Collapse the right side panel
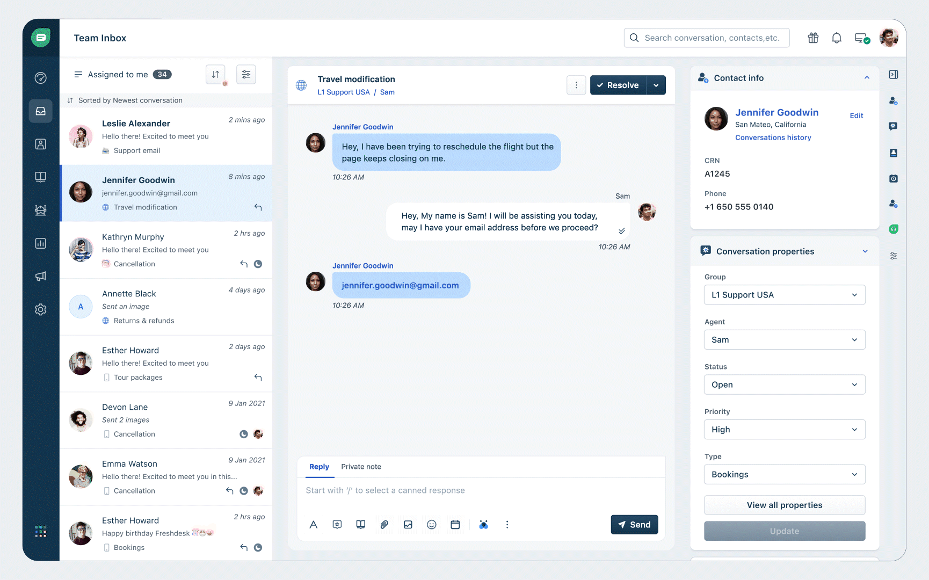Image resolution: width=929 pixels, height=580 pixels. click(894, 75)
